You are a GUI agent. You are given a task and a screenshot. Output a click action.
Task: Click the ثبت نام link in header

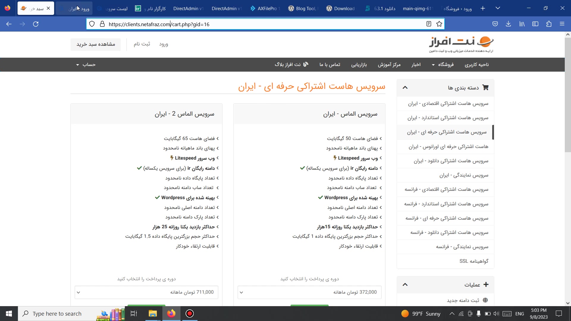coord(142,44)
